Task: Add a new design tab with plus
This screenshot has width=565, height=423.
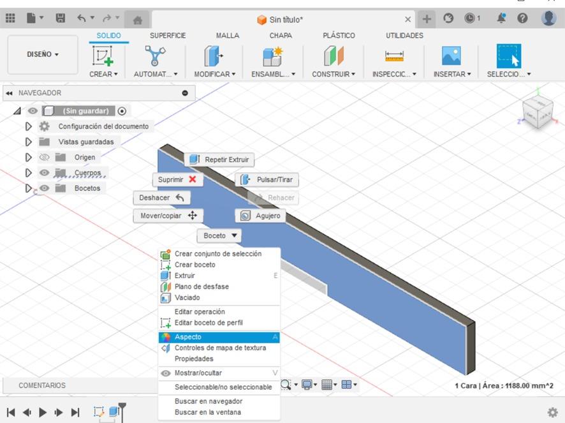Action: pos(427,19)
